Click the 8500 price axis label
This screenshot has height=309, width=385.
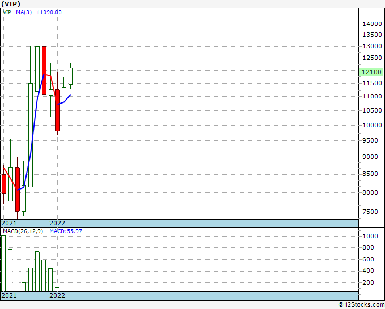pos(370,174)
